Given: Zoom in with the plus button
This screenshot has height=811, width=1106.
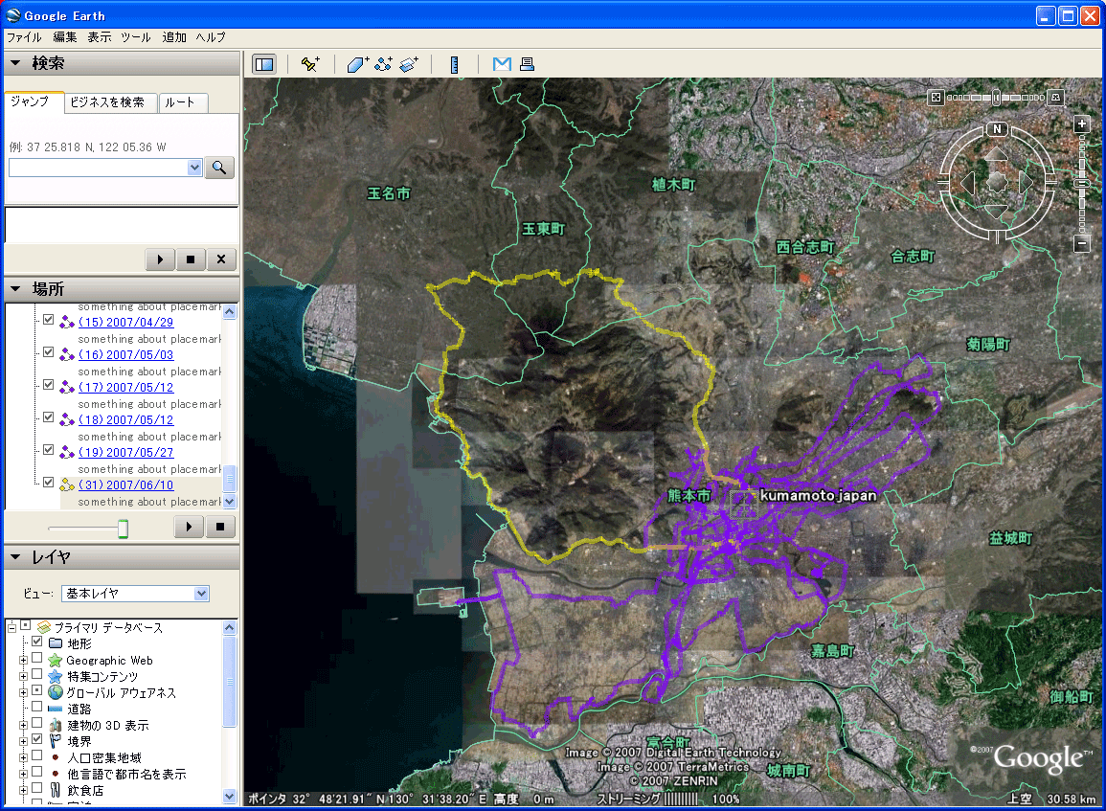Looking at the screenshot, I should pyautogui.click(x=1082, y=124).
